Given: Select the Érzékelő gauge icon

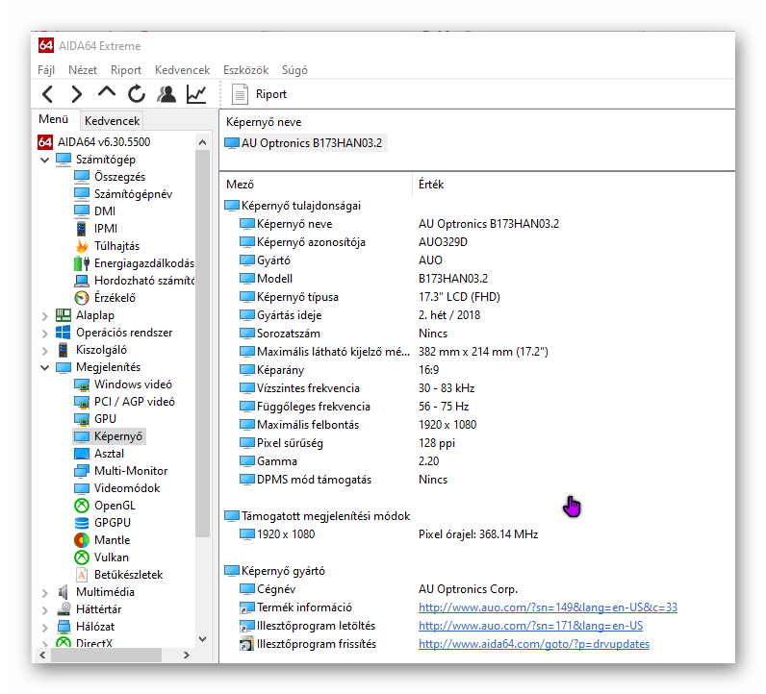Looking at the screenshot, I should point(82,298).
